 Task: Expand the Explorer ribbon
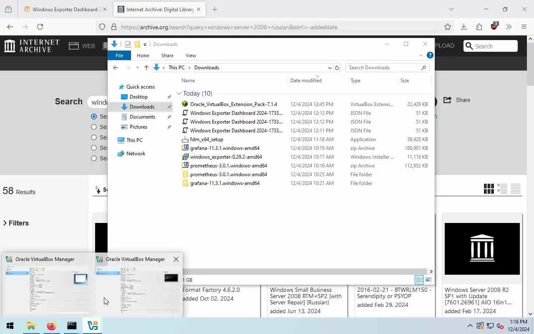point(421,55)
